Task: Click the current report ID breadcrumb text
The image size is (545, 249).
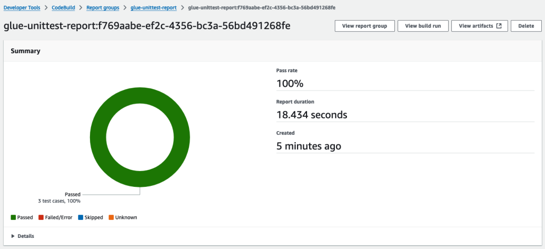Action: coord(262,7)
